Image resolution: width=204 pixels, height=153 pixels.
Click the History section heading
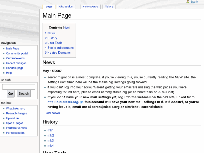pos(50,122)
